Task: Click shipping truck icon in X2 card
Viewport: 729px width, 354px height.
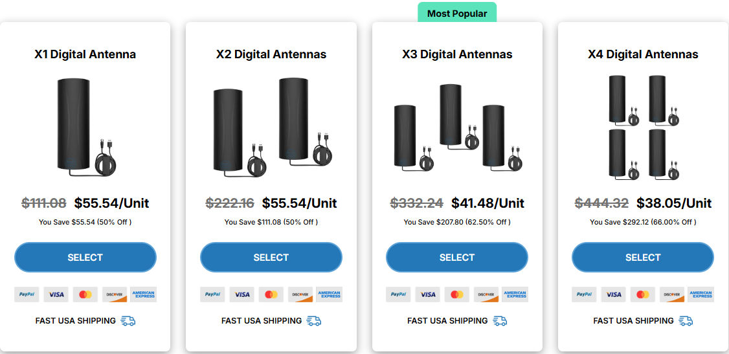Action: [314, 321]
